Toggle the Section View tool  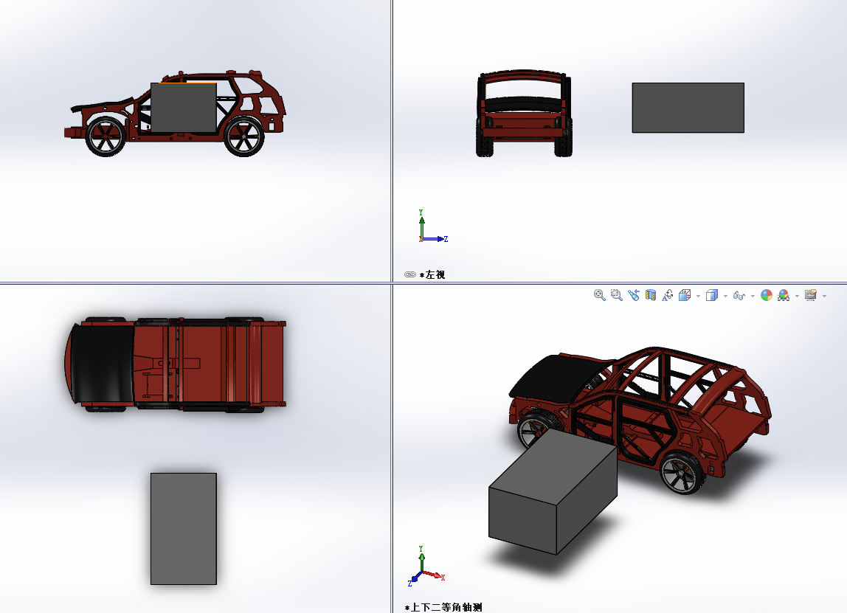(x=651, y=295)
